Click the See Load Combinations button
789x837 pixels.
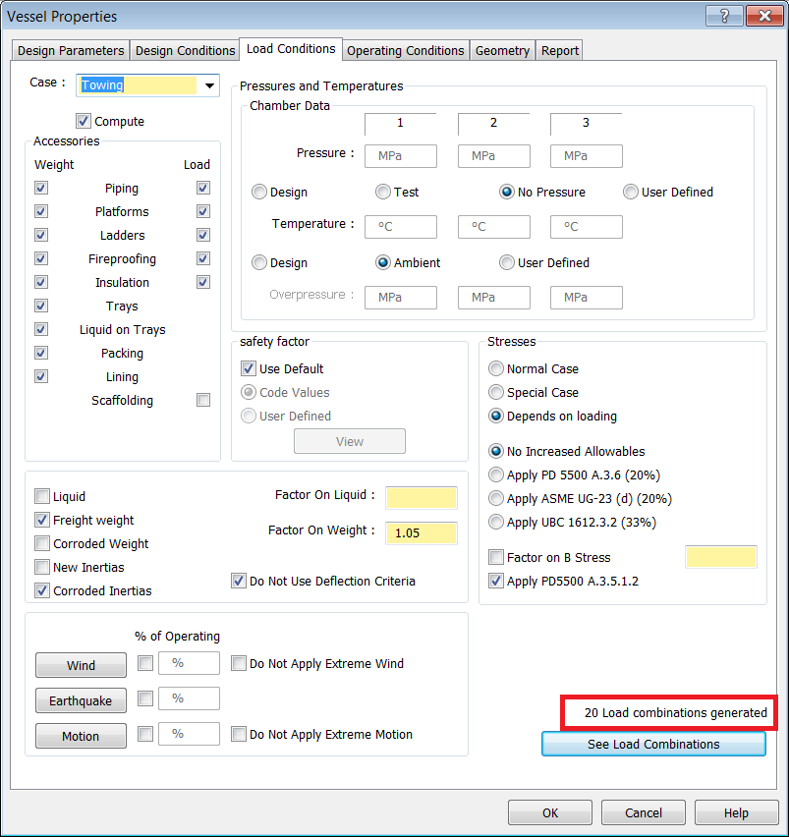(653, 744)
